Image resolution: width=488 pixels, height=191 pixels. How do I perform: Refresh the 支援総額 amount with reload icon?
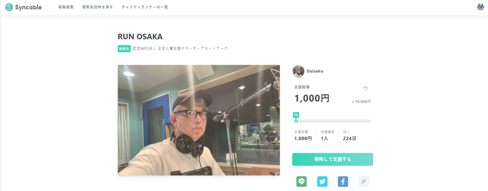(x=366, y=88)
